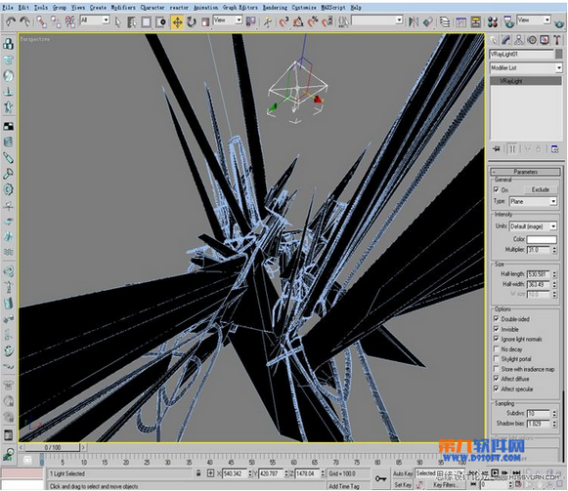
Task: Open the Rendering menu
Action: tap(275, 7)
